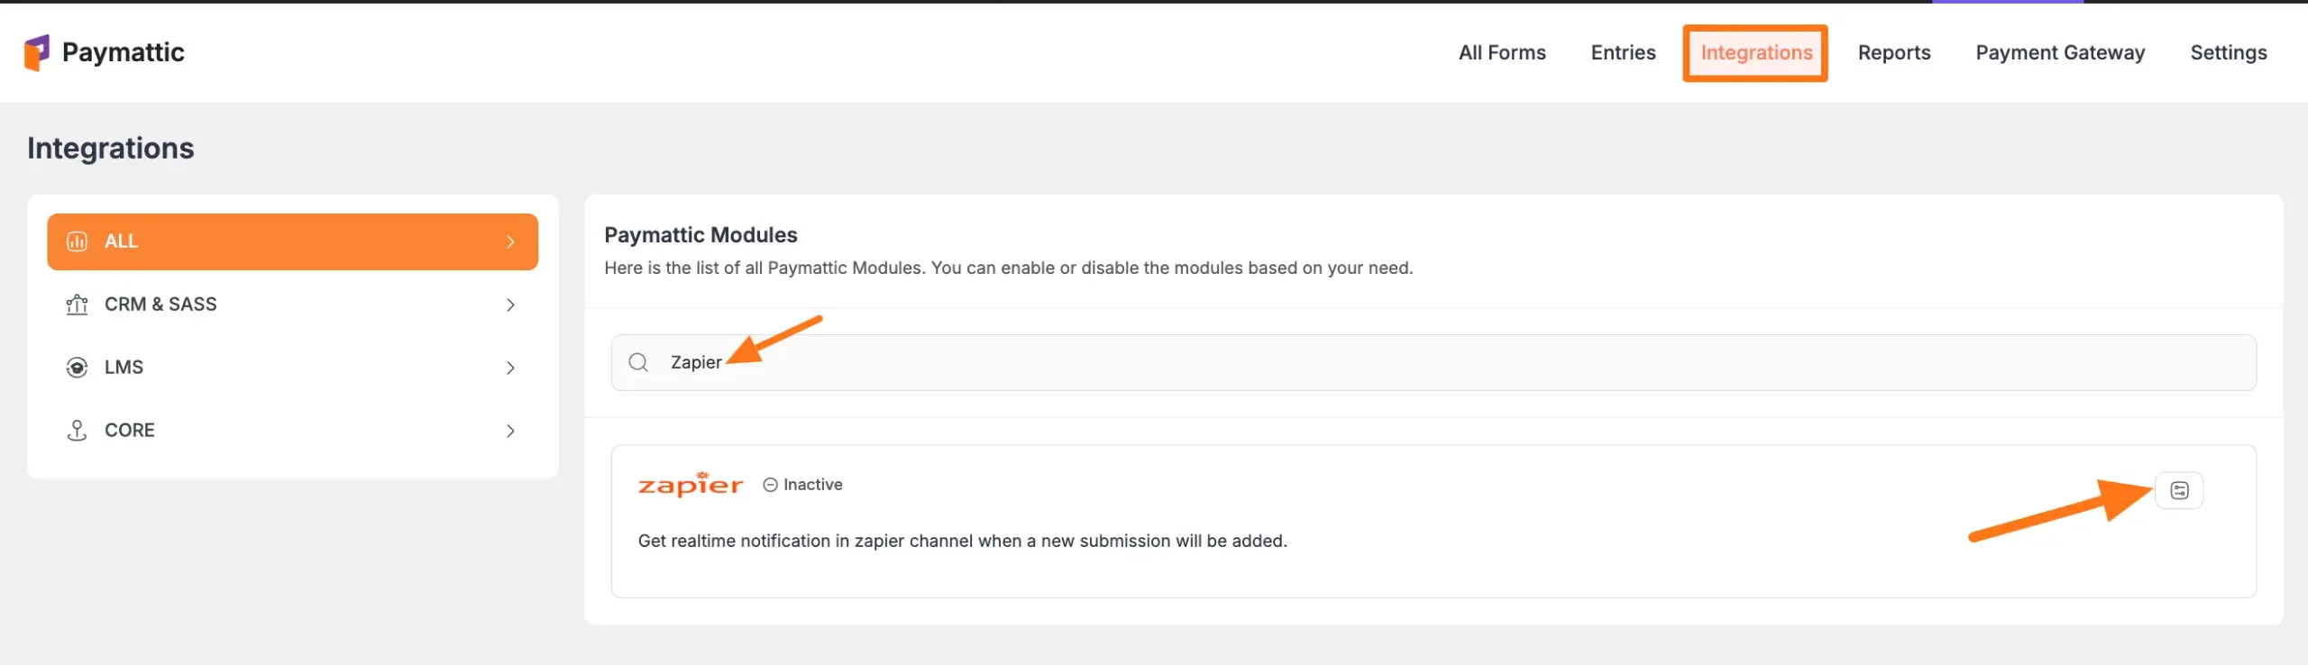This screenshot has height=665, width=2308.
Task: Expand the LMS chevron arrow
Action: [510, 368]
